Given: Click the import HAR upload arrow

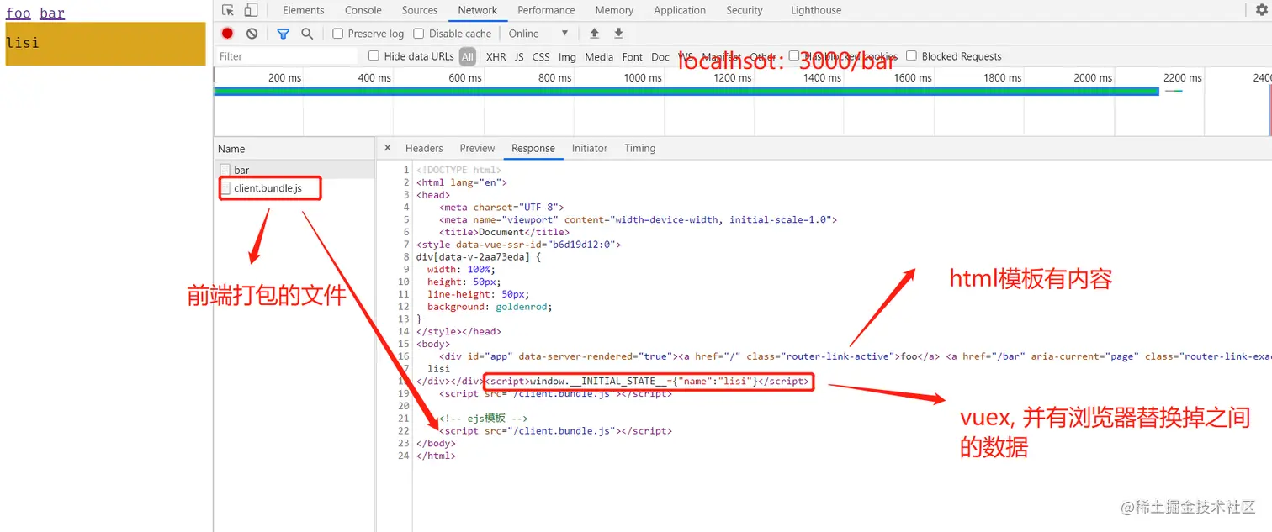Looking at the screenshot, I should coord(595,34).
